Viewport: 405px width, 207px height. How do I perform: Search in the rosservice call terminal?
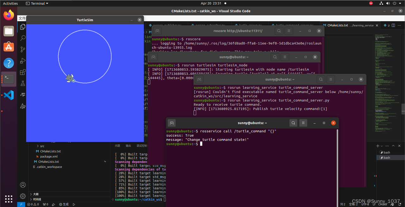click(293, 123)
